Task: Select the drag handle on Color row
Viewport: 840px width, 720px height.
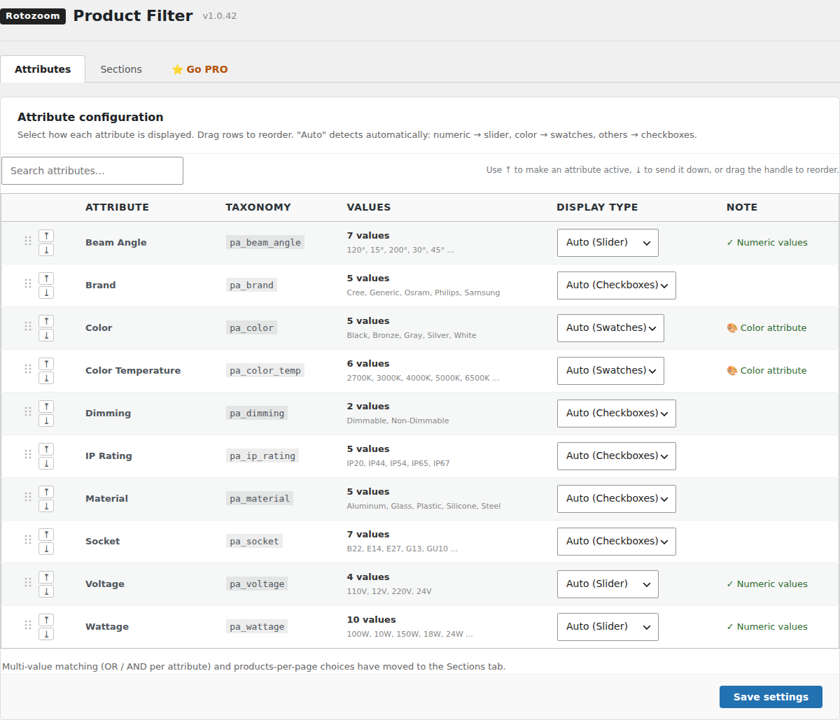Action: coord(28,326)
